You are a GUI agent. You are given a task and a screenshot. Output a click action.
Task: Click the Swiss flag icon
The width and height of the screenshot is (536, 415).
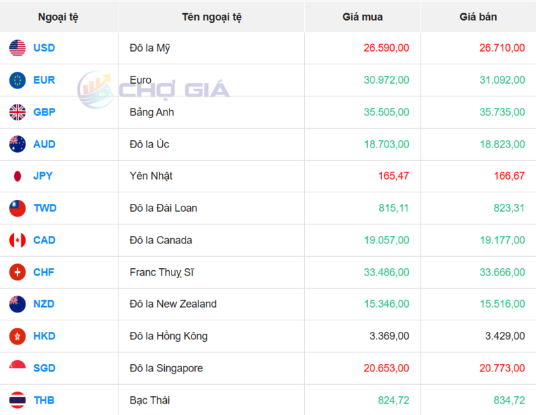(x=17, y=272)
